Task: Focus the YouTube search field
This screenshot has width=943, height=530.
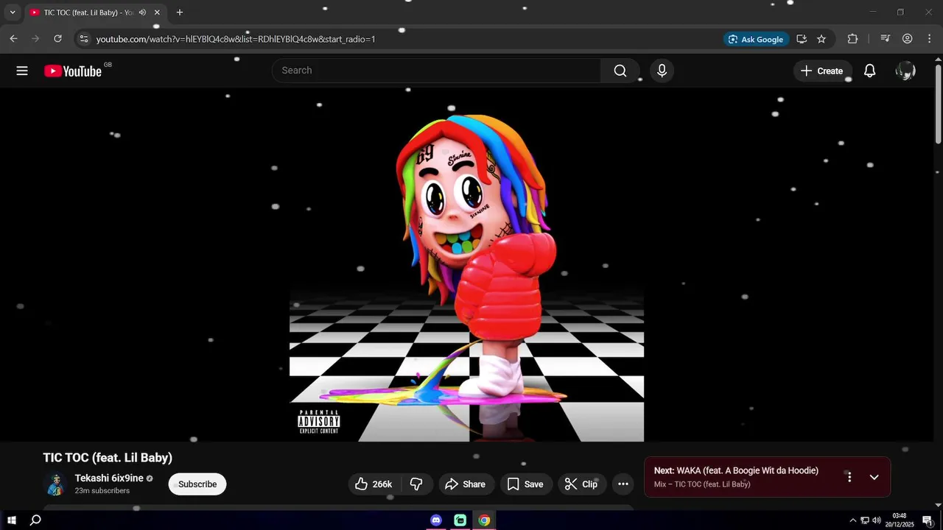Action: point(438,71)
